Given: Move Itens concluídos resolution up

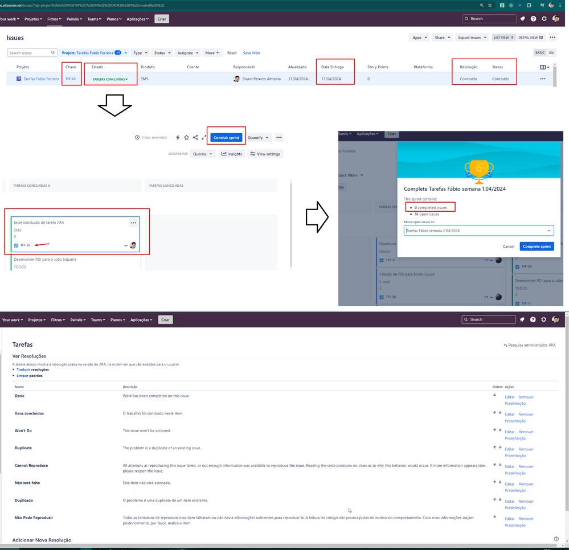Looking at the screenshot, I should (x=494, y=412).
